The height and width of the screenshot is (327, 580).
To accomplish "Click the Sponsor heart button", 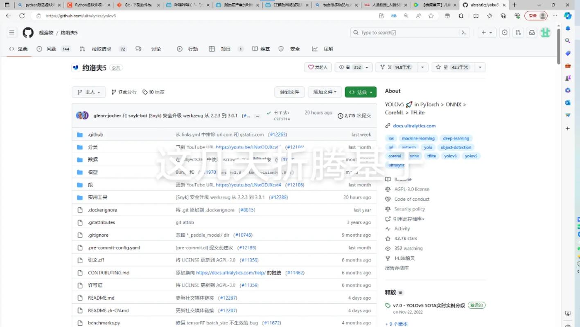I will point(318,67).
